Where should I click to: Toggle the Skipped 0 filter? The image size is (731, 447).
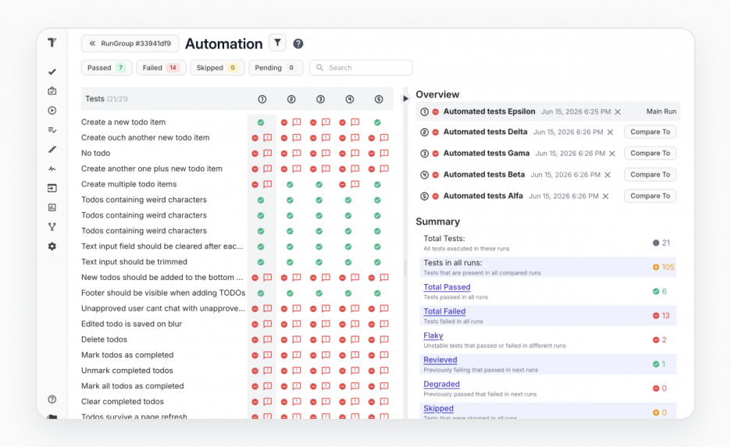(217, 68)
